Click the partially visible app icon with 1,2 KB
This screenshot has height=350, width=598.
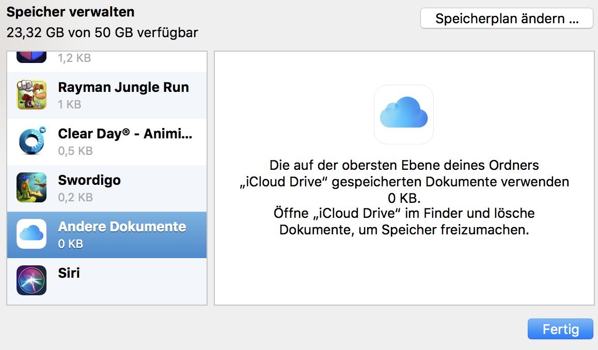[x=32, y=57]
